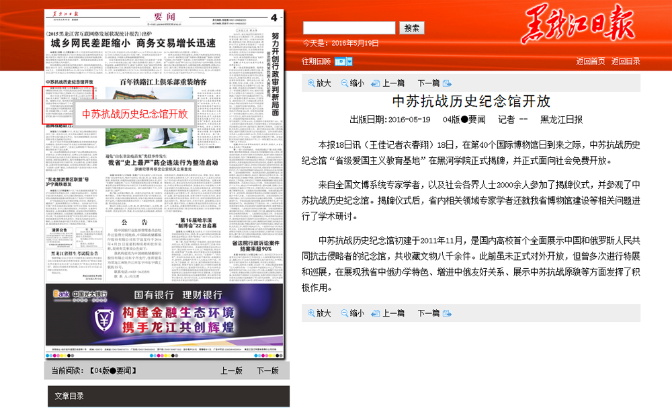Go to next page with 下一版
The height and width of the screenshot is (408, 672).
[x=267, y=370]
